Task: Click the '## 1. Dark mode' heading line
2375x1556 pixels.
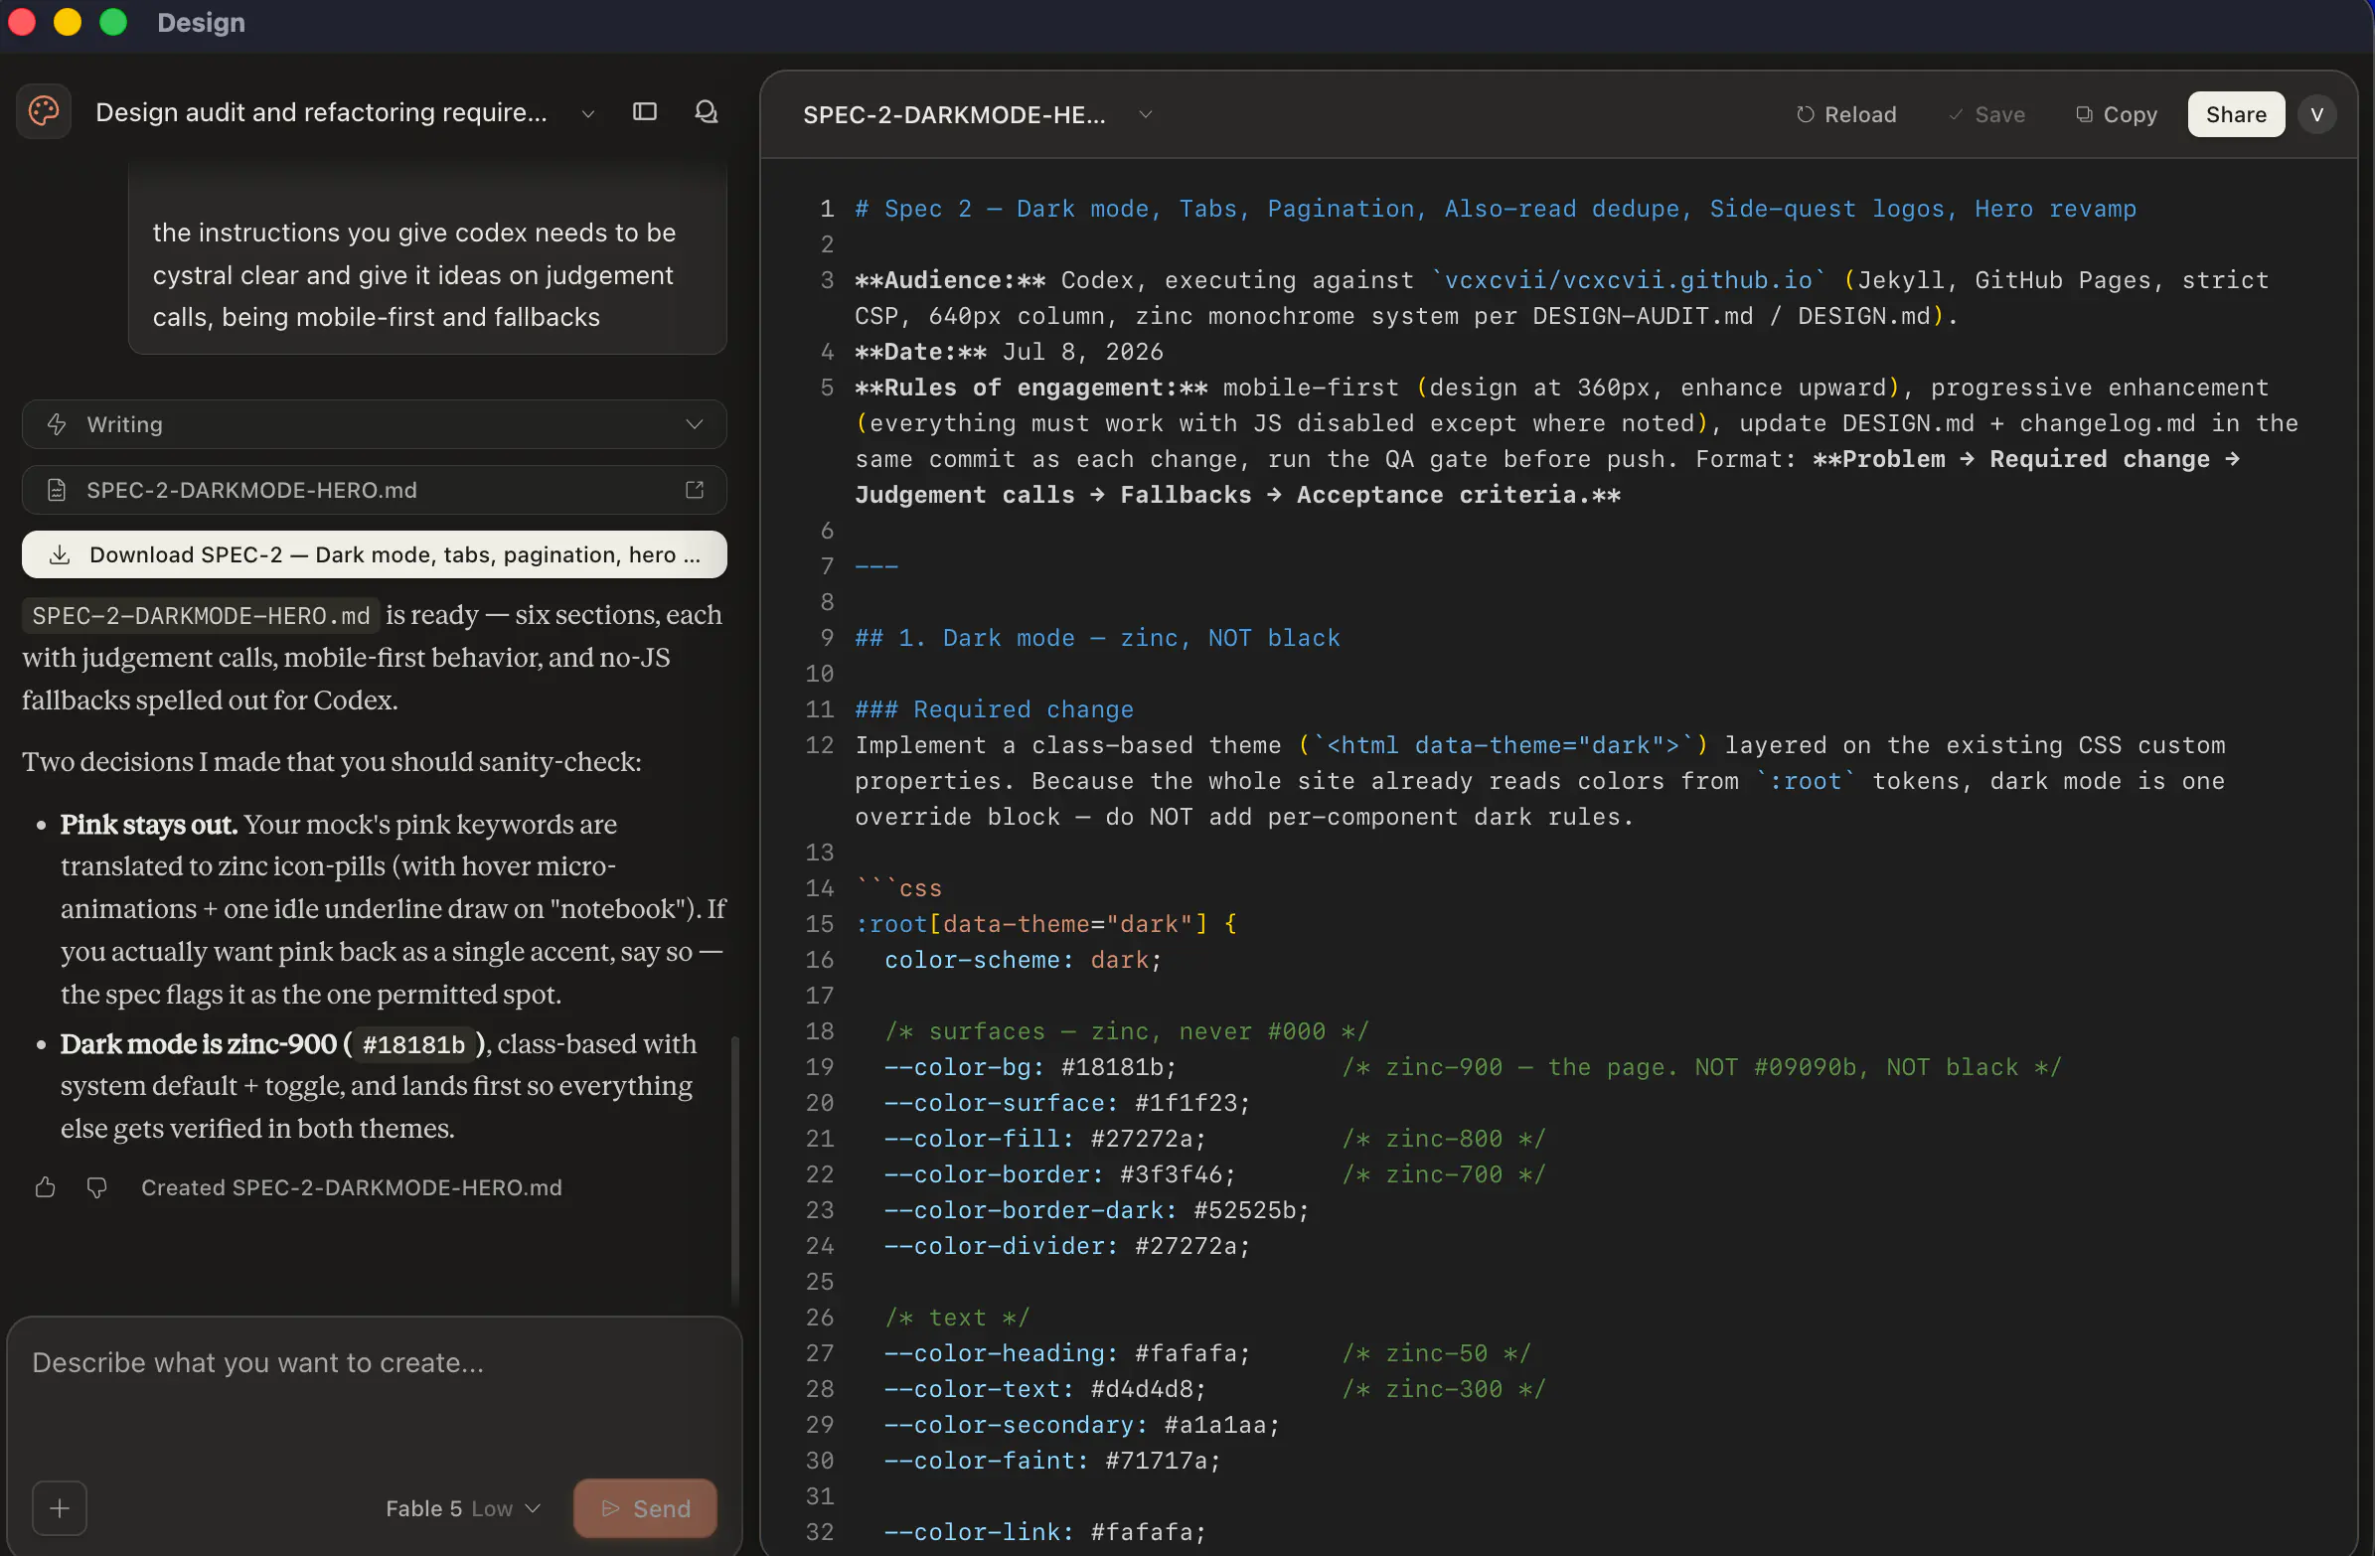Action: [x=1097, y=638]
